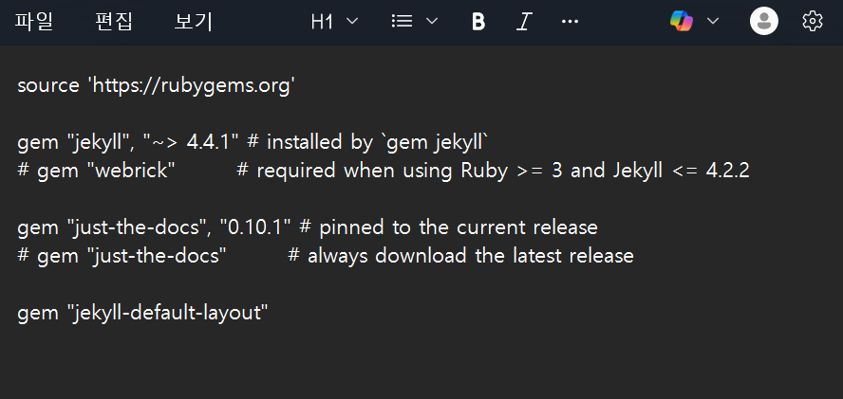Expand the chevron next to Copilot
Screen dimensions: 843x399
[712, 22]
